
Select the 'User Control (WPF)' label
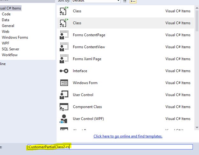pos(88,119)
